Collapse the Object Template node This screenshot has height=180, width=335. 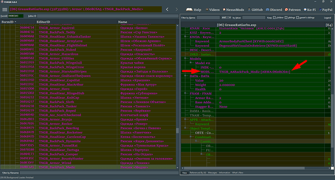(185, 128)
